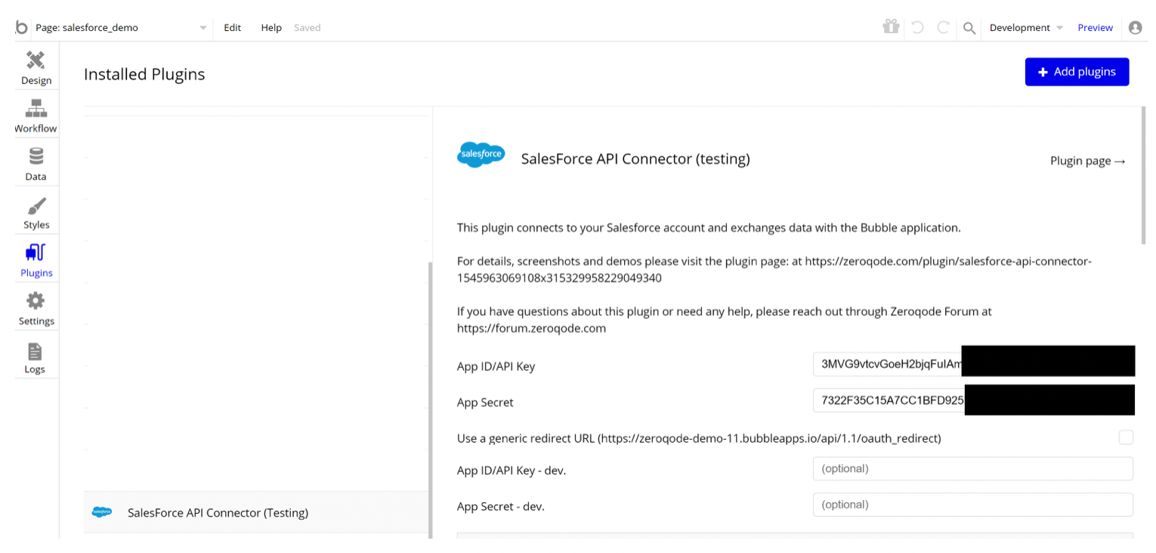Select the Plugins tab icon

click(x=36, y=253)
